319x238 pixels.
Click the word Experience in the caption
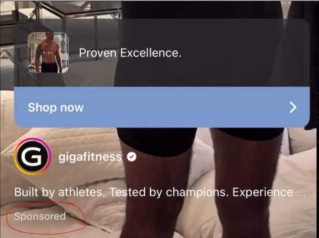(x=263, y=192)
